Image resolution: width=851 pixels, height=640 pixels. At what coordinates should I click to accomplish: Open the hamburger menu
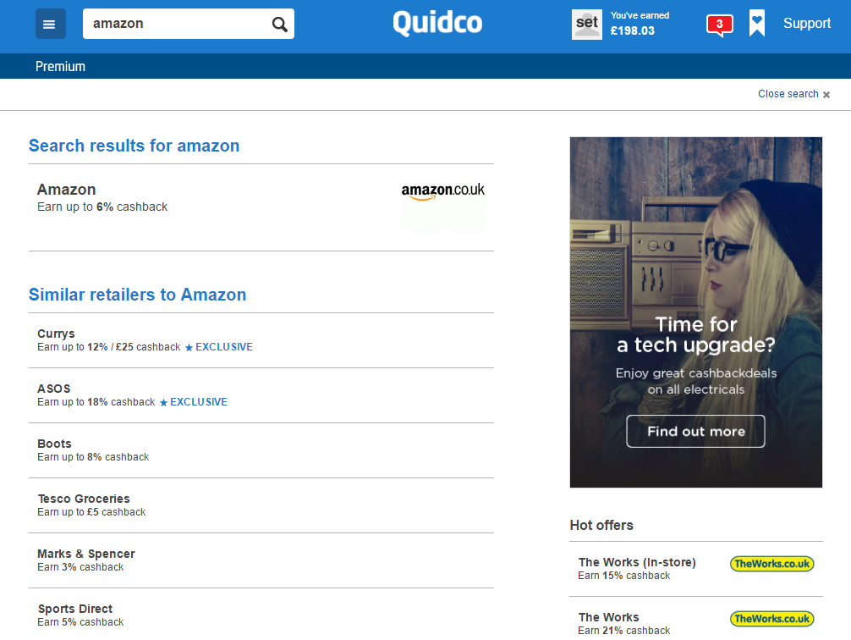pos(51,24)
